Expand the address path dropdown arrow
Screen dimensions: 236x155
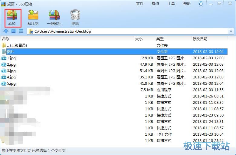(231, 31)
